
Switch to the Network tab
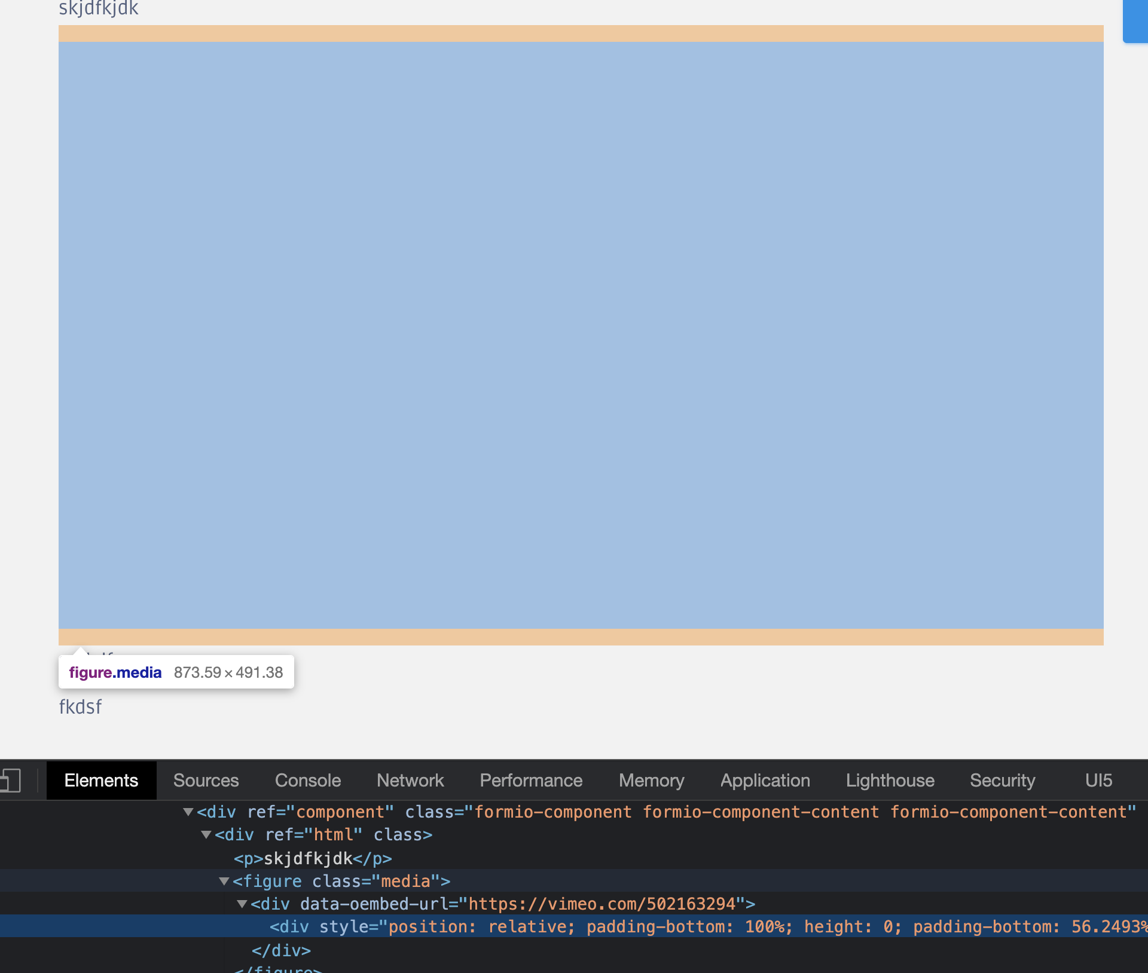pyautogui.click(x=410, y=780)
